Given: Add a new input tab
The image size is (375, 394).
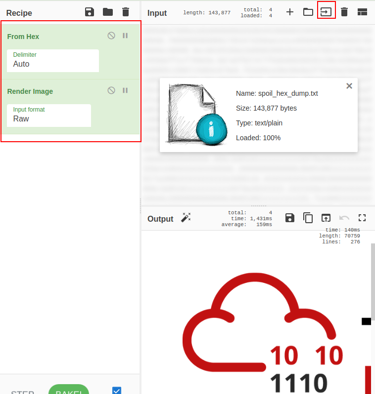Looking at the screenshot, I should point(290,12).
